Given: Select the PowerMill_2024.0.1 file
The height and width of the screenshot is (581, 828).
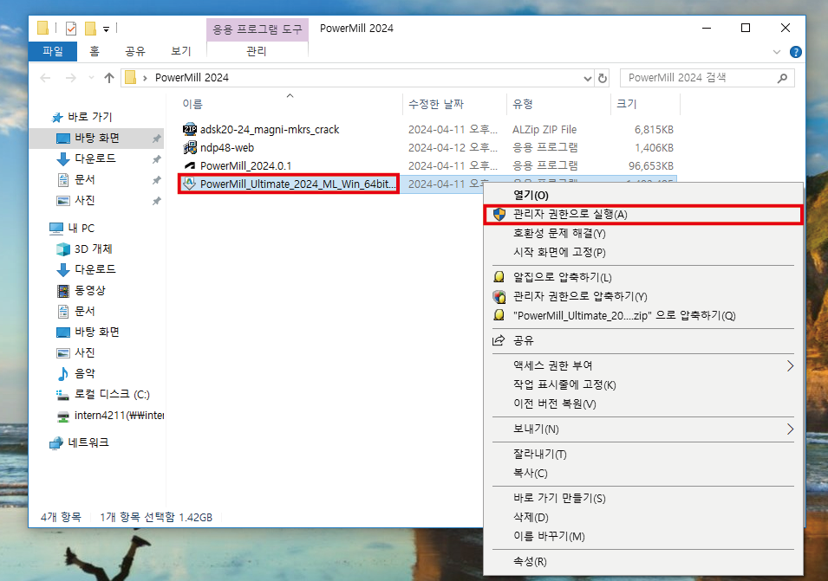Looking at the screenshot, I should 245,166.
